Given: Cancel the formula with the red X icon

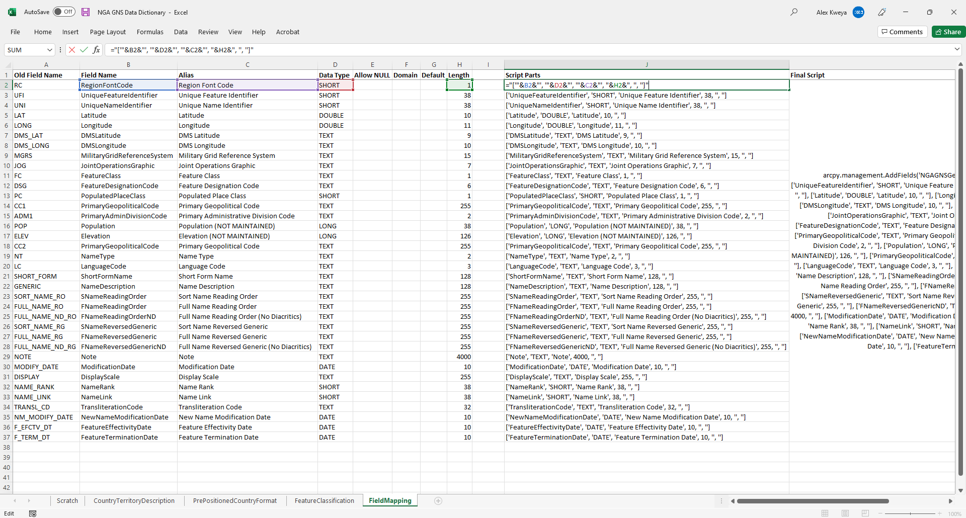Looking at the screenshot, I should click(x=72, y=50).
